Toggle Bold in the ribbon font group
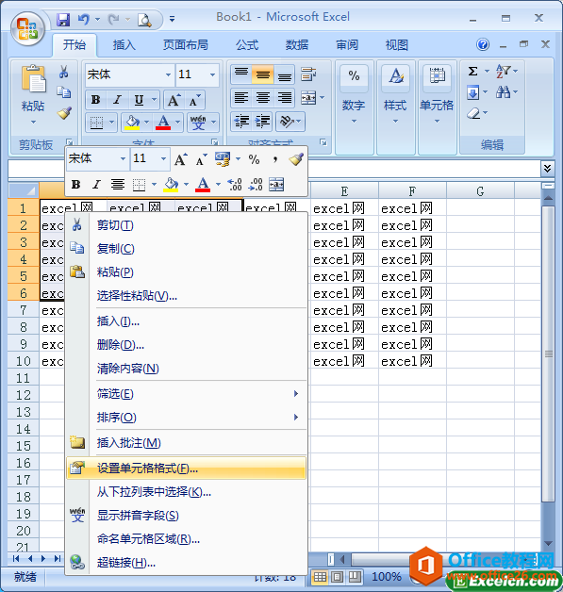 [95, 100]
